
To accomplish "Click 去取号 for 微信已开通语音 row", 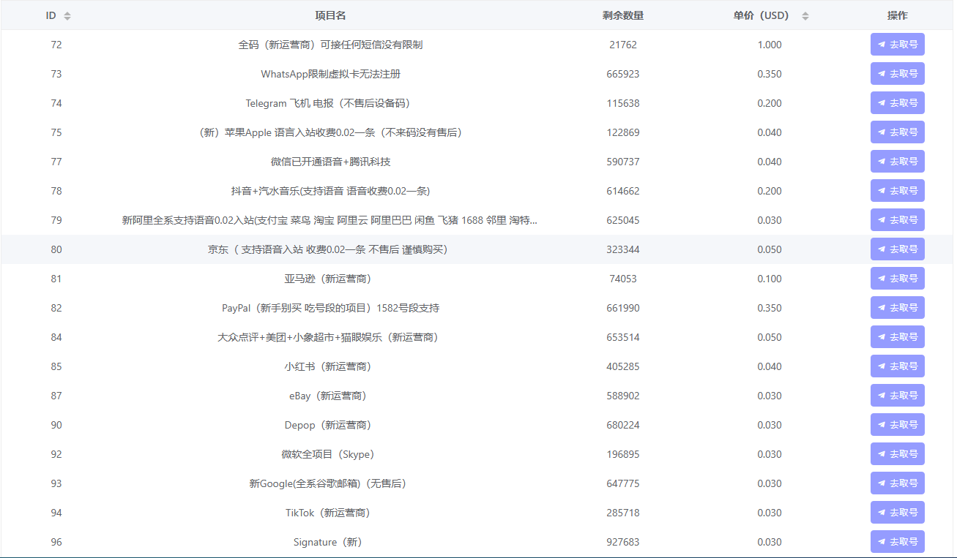I will tap(897, 162).
